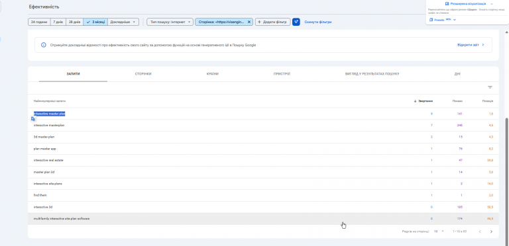
Task: Click position value 16,0
Action: pos(490,184)
